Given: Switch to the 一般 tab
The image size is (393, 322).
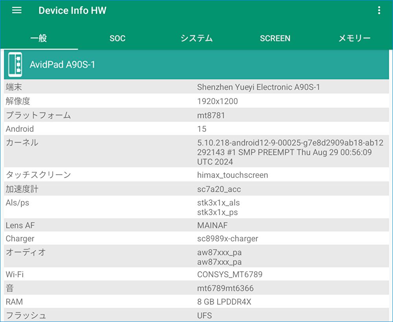Looking at the screenshot, I should pyautogui.click(x=39, y=38).
